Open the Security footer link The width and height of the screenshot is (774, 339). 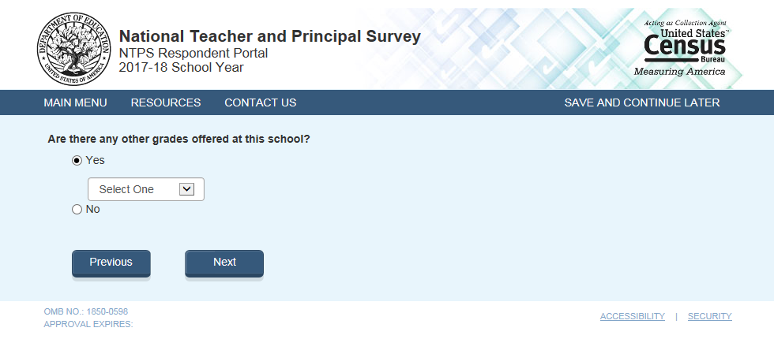(x=709, y=316)
